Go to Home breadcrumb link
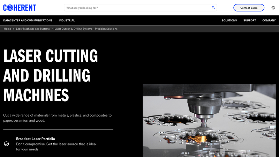This screenshot has width=279, height=157. coord(7,29)
